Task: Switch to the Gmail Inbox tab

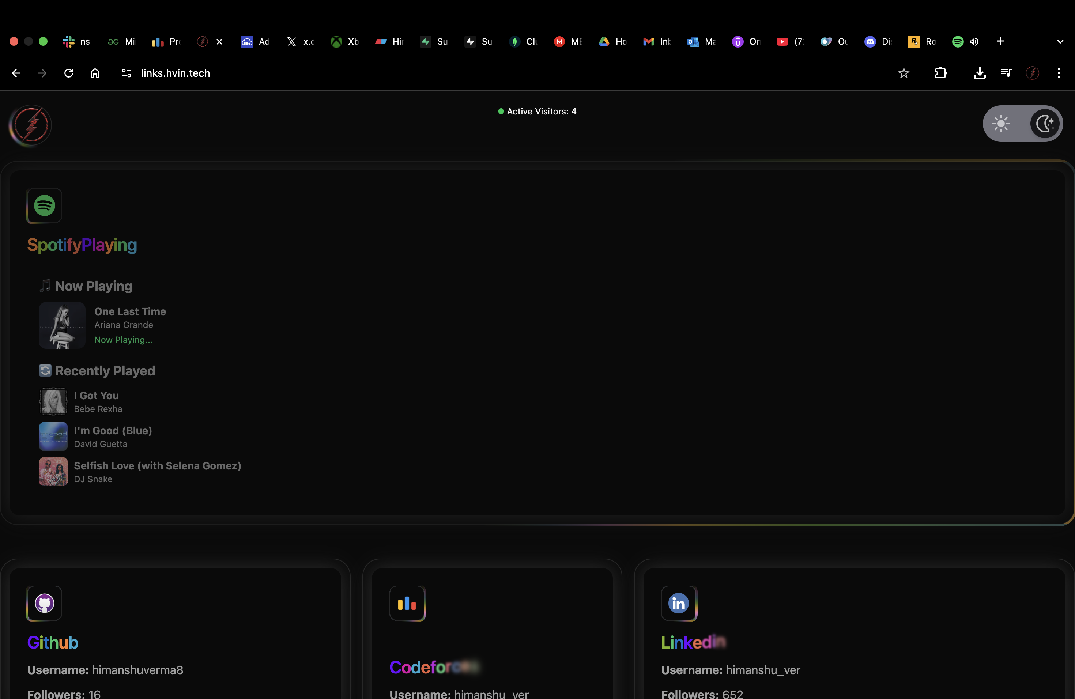Action: tap(657, 42)
